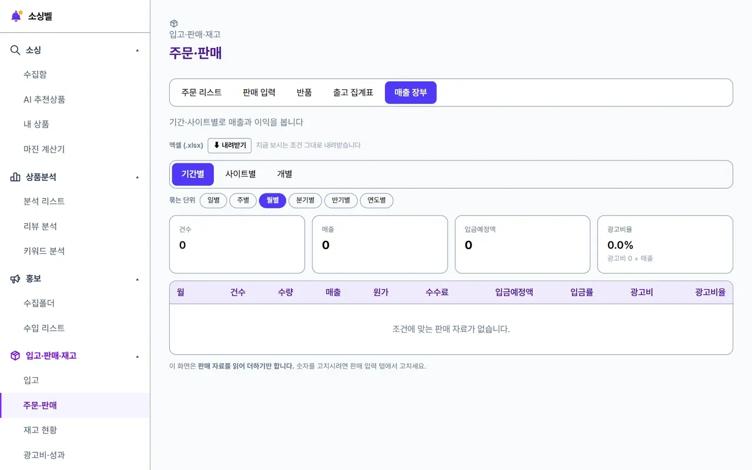
Task: Click the 원가 column header
Action: click(381, 292)
